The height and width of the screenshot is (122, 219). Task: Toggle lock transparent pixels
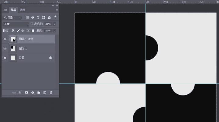13,30
